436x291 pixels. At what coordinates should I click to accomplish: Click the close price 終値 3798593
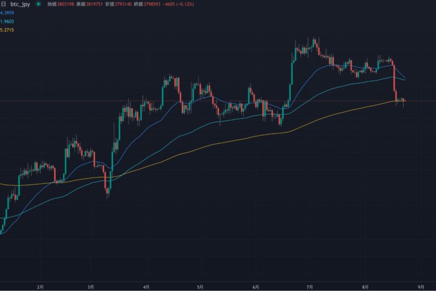[x=147, y=4]
